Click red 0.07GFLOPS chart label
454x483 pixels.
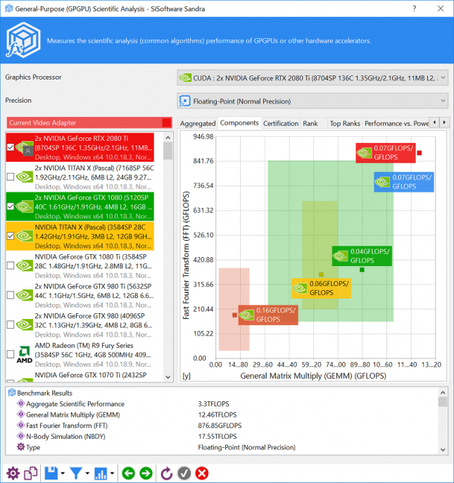pyautogui.click(x=386, y=153)
